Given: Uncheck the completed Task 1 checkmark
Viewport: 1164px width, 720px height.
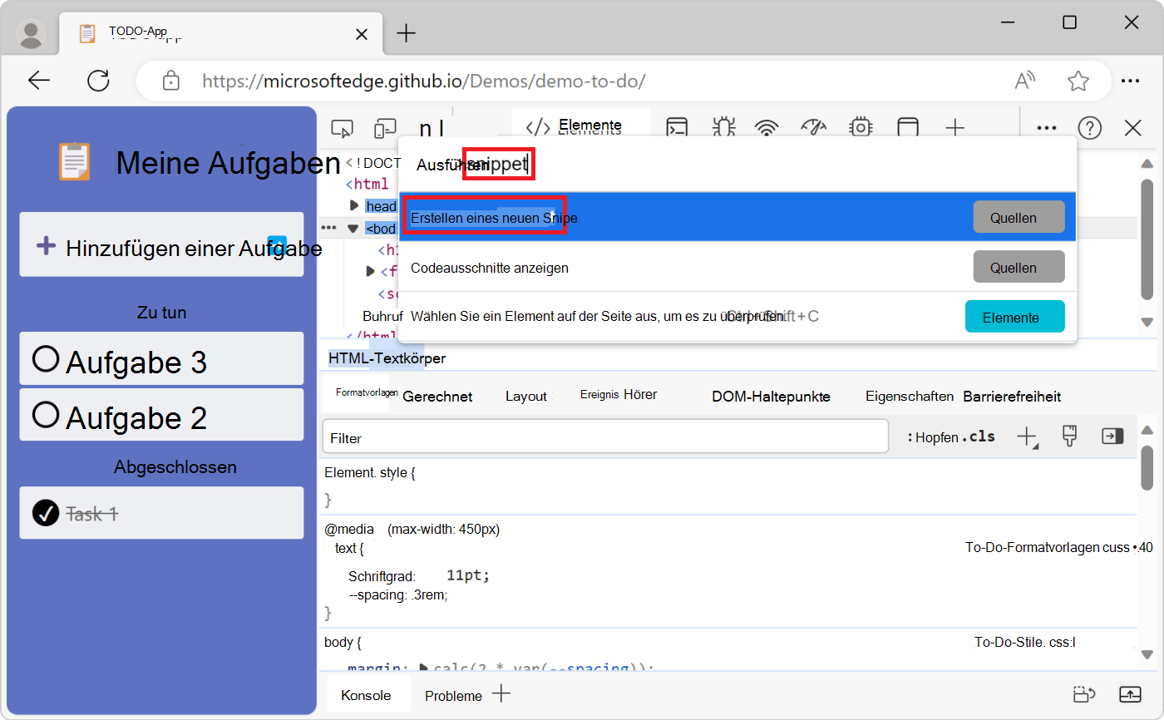Looking at the screenshot, I should (x=46, y=513).
